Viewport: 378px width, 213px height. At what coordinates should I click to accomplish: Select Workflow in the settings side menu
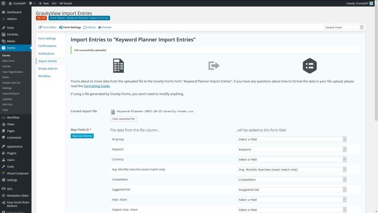click(x=44, y=76)
